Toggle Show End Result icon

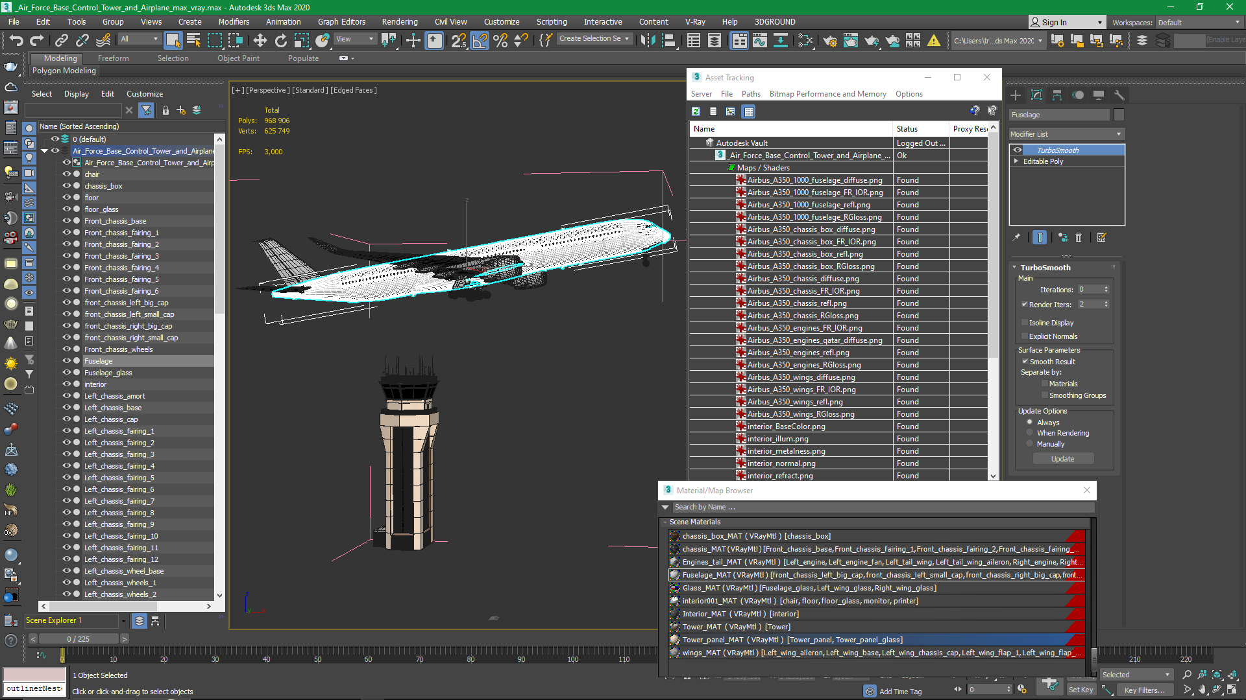[1040, 237]
